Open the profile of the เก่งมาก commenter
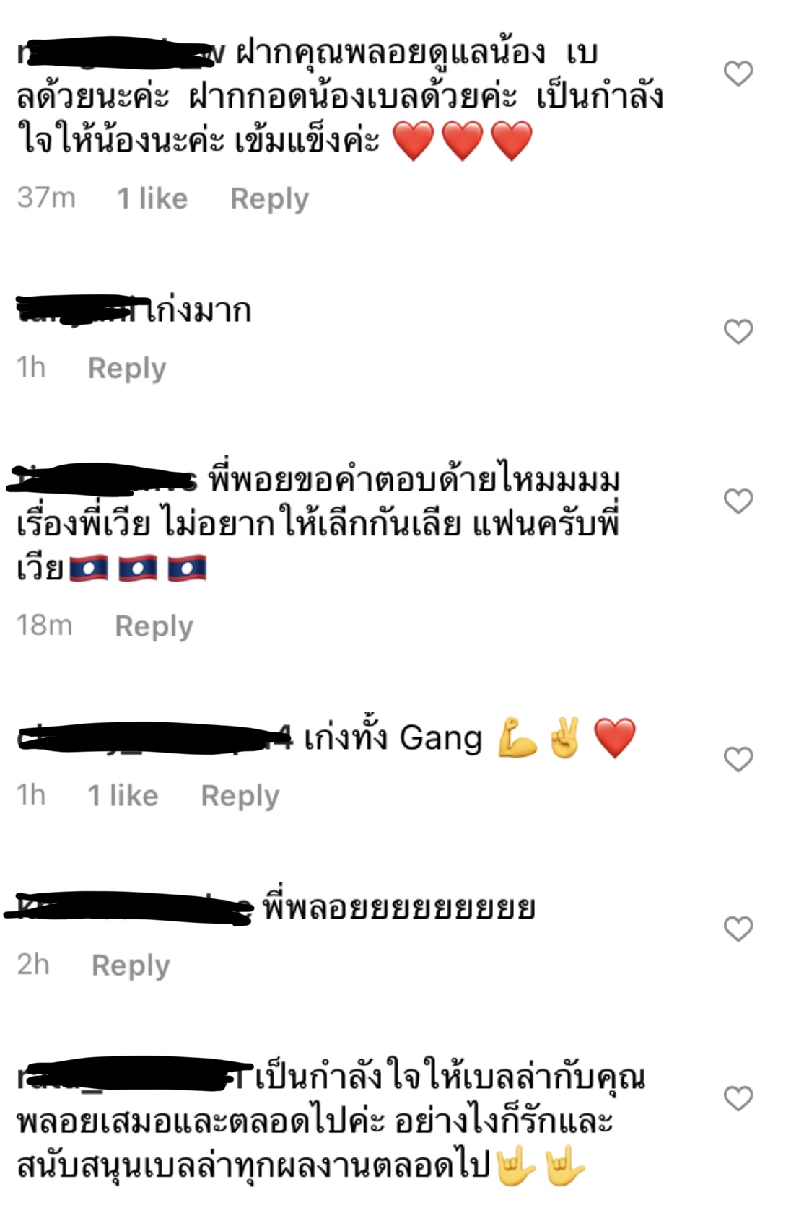 (x=80, y=310)
